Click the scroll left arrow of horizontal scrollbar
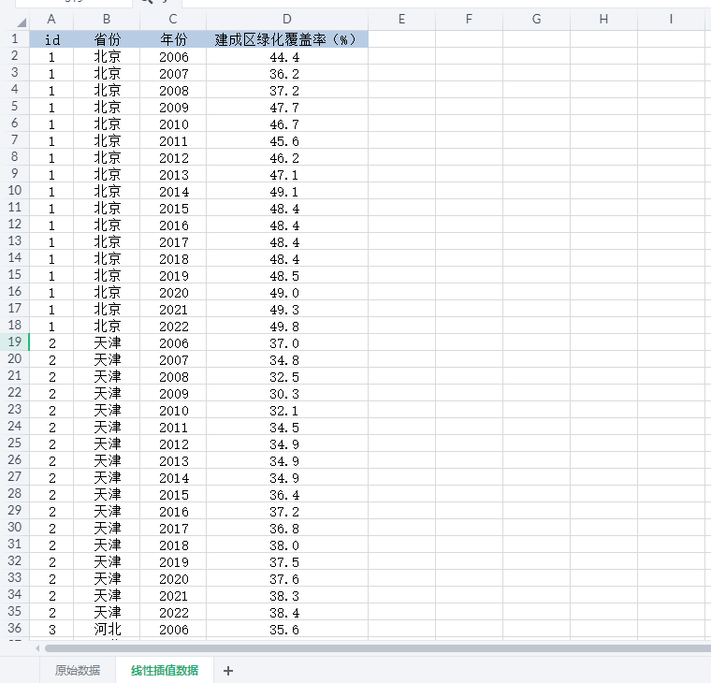 pos(37,648)
